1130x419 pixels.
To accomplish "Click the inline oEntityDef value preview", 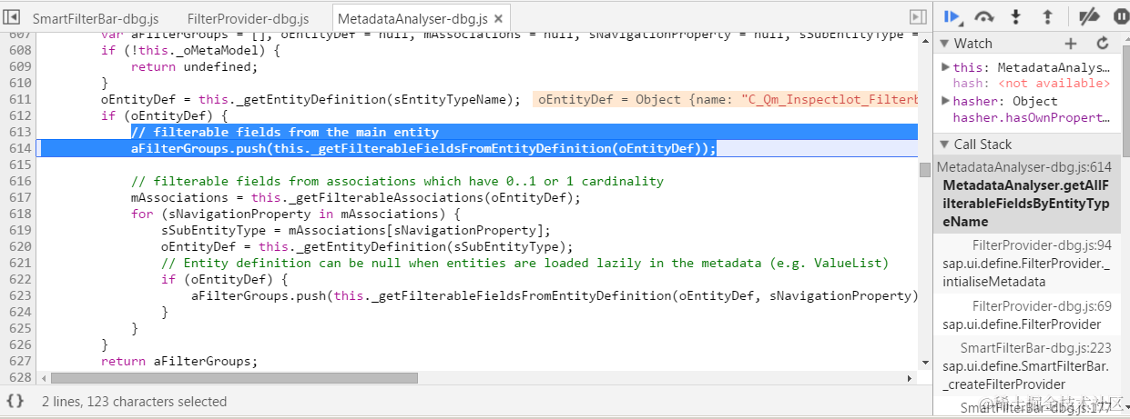I will [726, 99].
